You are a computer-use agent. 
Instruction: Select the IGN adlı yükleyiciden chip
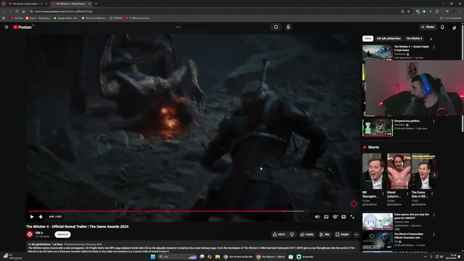[389, 38]
